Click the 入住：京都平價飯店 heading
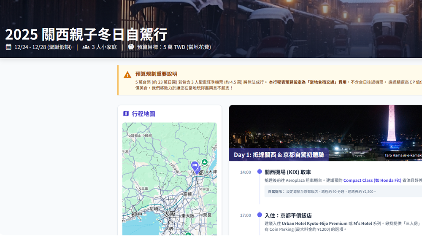Image resolution: width=422 pixels, height=237 pixels. (x=288, y=215)
